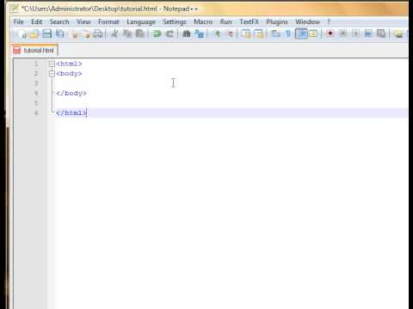Viewport: 413px width, 309px height.
Task: Open the Language menu
Action: (x=141, y=22)
